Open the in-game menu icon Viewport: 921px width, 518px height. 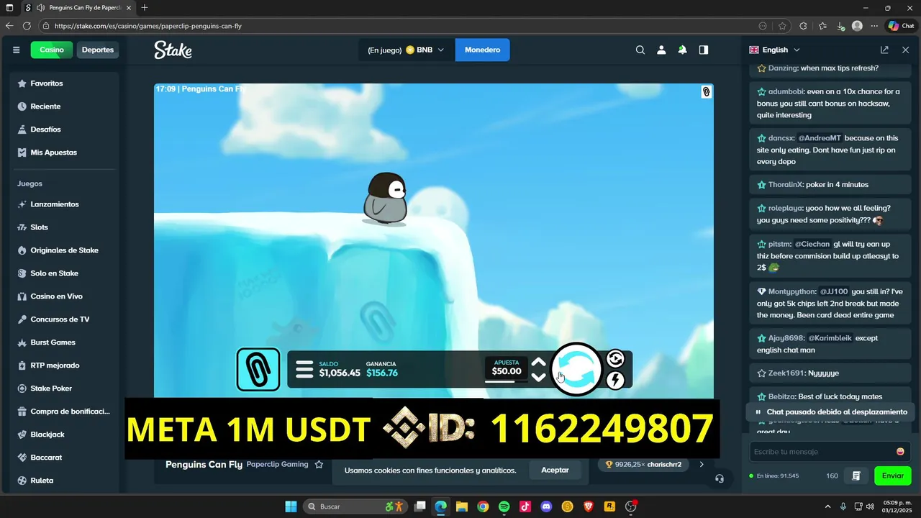click(304, 369)
